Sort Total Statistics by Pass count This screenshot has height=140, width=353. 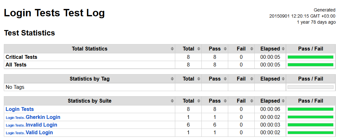tap(225, 49)
